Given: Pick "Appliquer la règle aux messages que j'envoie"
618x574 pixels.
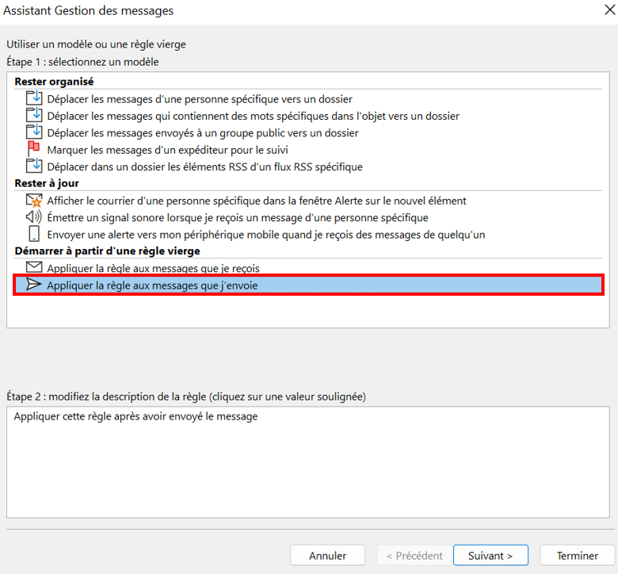Looking at the screenshot, I should click(x=152, y=285).
